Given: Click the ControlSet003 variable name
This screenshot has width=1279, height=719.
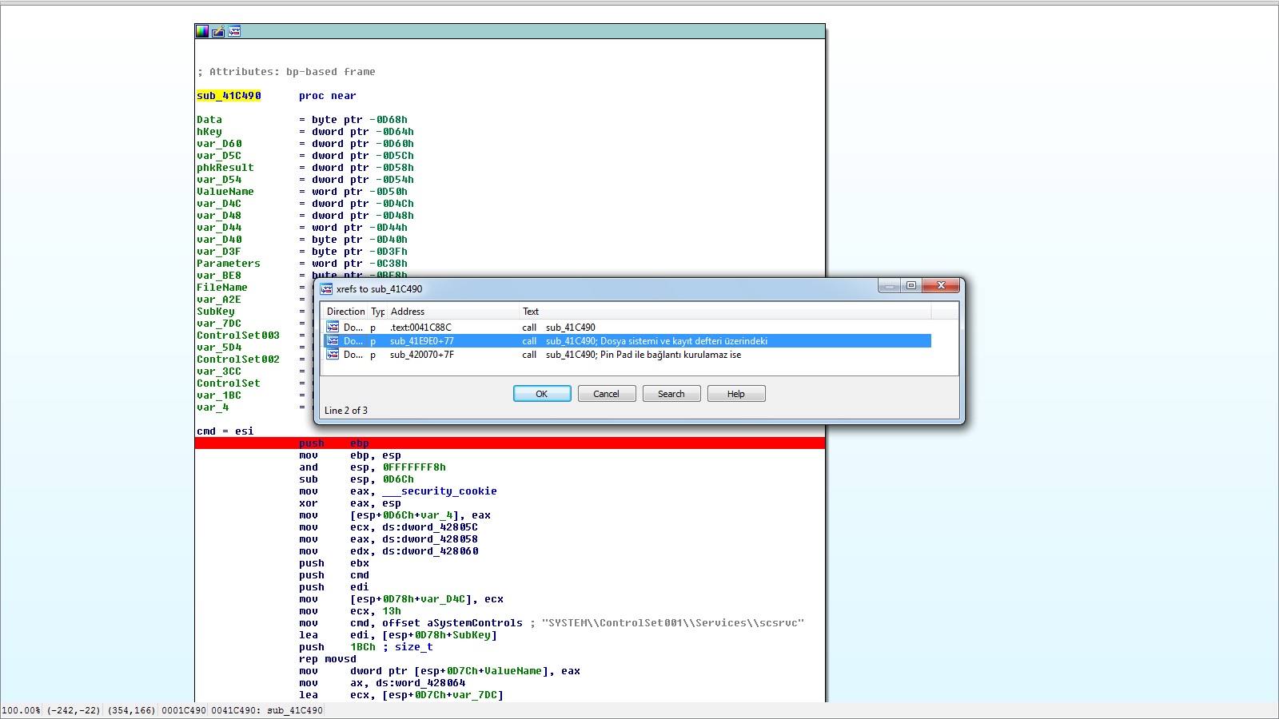Looking at the screenshot, I should coord(238,336).
